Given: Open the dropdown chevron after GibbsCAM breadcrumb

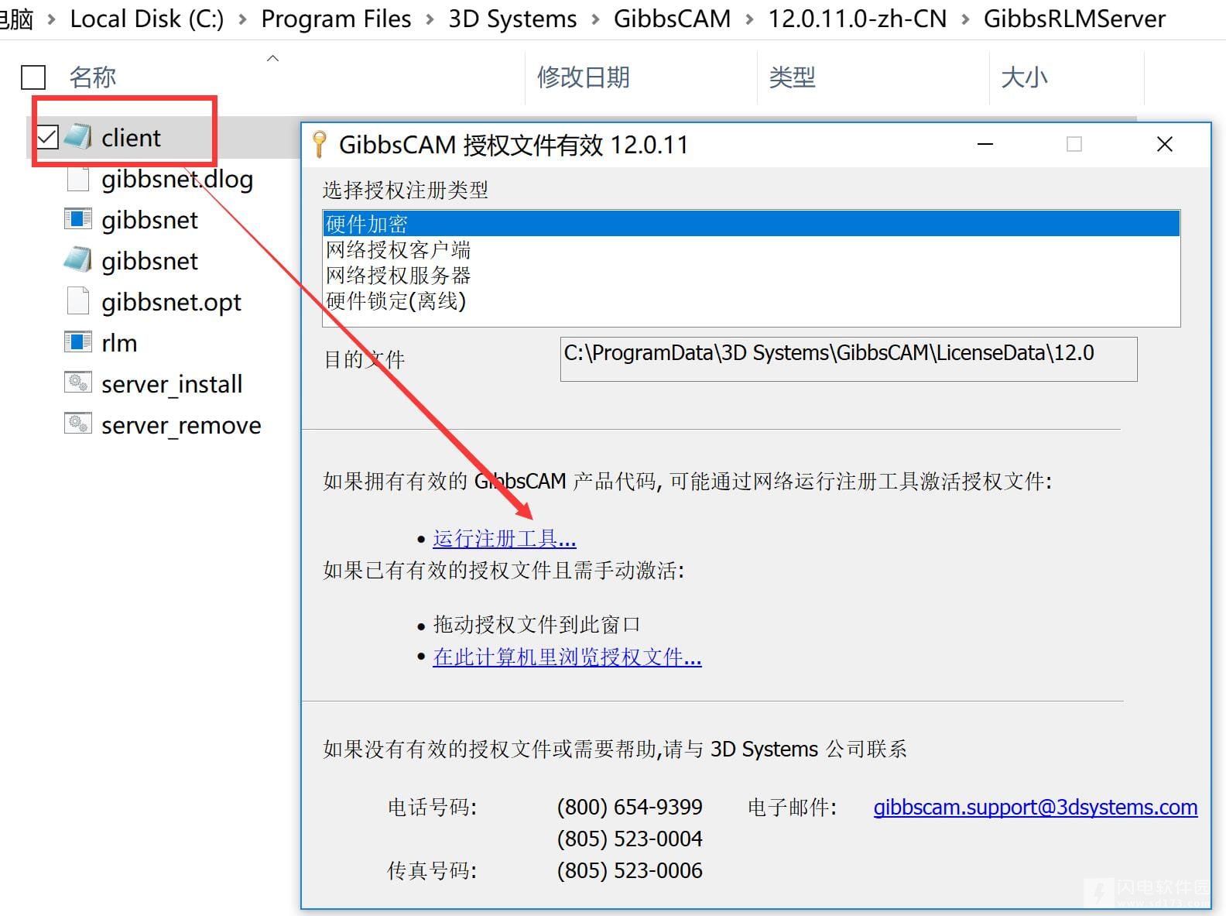Looking at the screenshot, I should coord(749,19).
